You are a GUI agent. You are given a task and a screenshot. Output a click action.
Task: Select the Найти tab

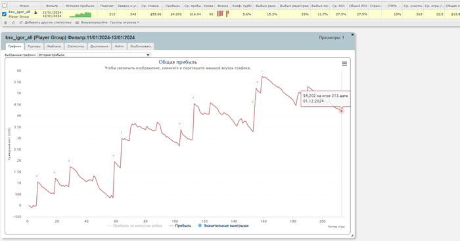coord(119,46)
